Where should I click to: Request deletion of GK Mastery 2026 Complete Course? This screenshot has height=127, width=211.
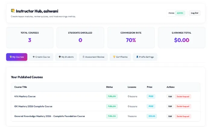pos(183,106)
